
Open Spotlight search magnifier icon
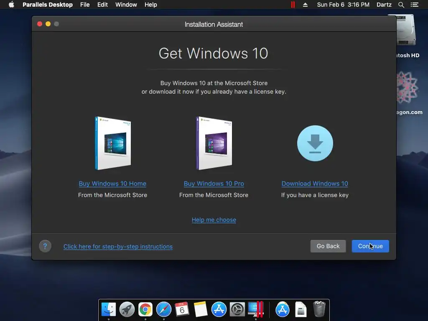(401, 5)
